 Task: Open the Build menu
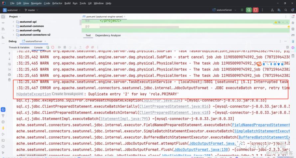(x=68, y=3)
